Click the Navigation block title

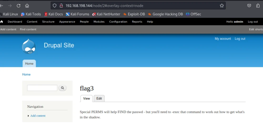click(x=35, y=107)
